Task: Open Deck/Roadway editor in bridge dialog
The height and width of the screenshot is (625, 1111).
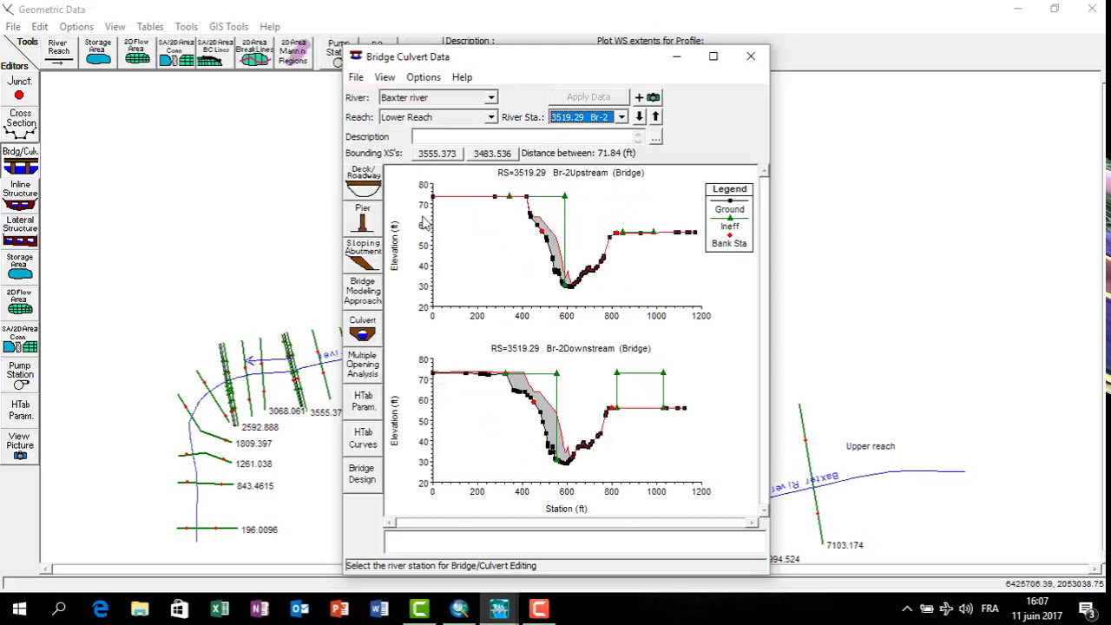Action: pyautogui.click(x=363, y=181)
